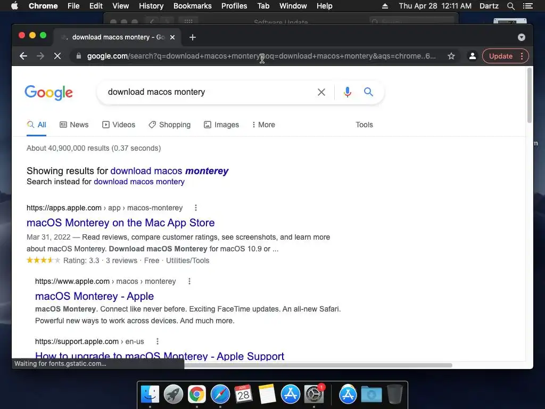Image resolution: width=545 pixels, height=409 pixels.
Task: Click the 'https://support.apple.com' result URL
Action: (x=77, y=341)
